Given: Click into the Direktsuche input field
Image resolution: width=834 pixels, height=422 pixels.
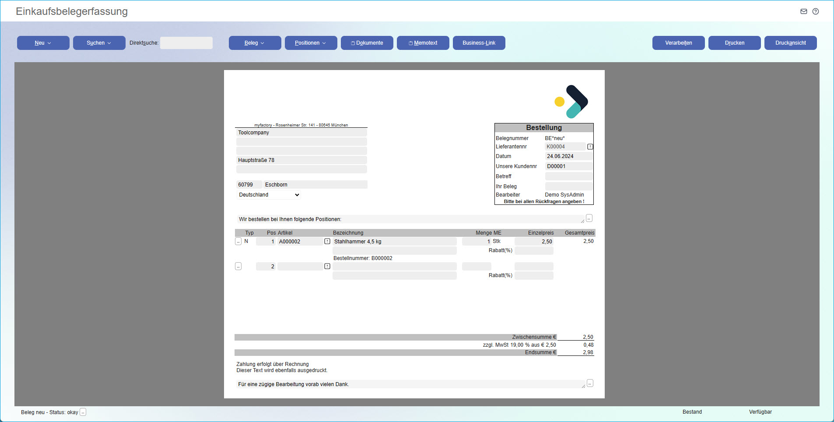Looking at the screenshot, I should 186,43.
